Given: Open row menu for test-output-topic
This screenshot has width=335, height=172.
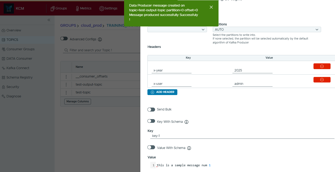Looking at the screenshot, I should [x=66, y=85].
